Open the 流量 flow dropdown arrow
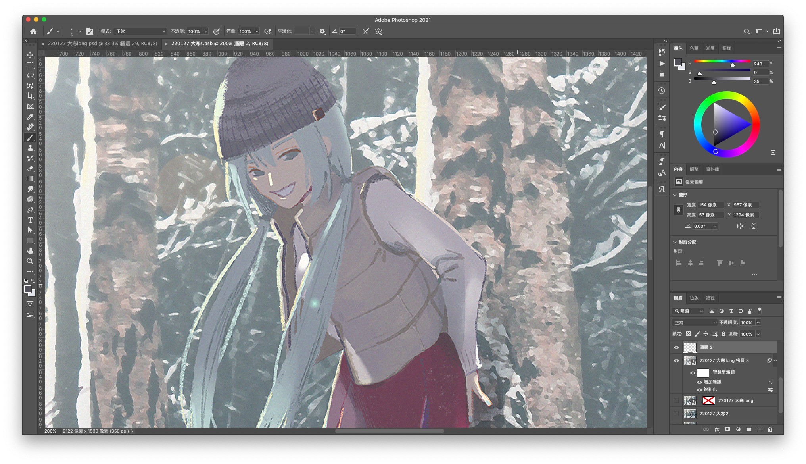Viewport: 806px width, 464px height. point(257,31)
